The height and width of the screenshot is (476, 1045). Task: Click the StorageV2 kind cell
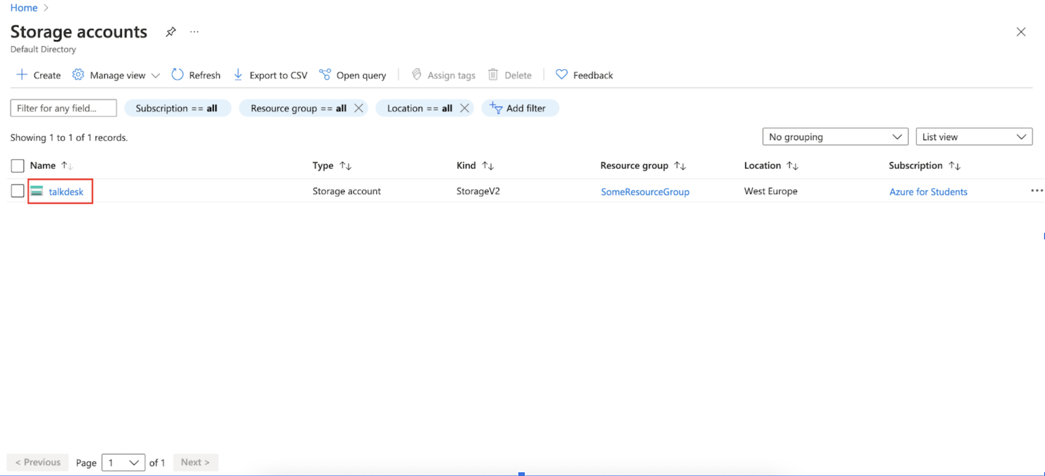(x=478, y=191)
